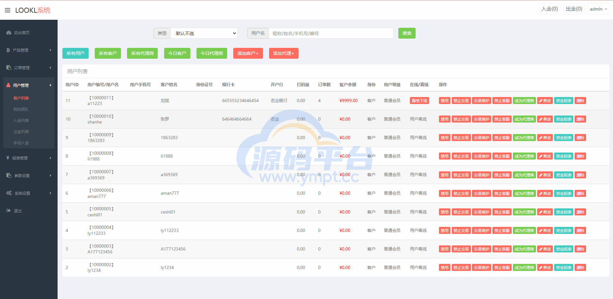
Task: Click 禁止客服 for user shanhe
Action: (502, 119)
